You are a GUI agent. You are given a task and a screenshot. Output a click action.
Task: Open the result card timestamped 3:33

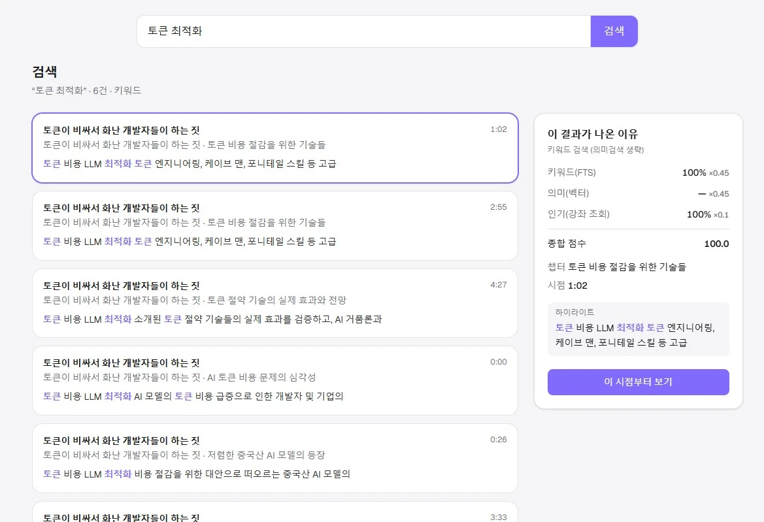point(274,512)
